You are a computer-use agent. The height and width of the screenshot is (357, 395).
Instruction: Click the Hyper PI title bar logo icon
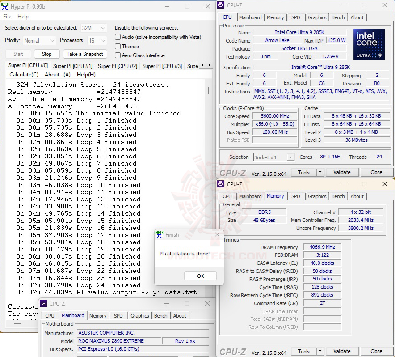click(5, 6)
